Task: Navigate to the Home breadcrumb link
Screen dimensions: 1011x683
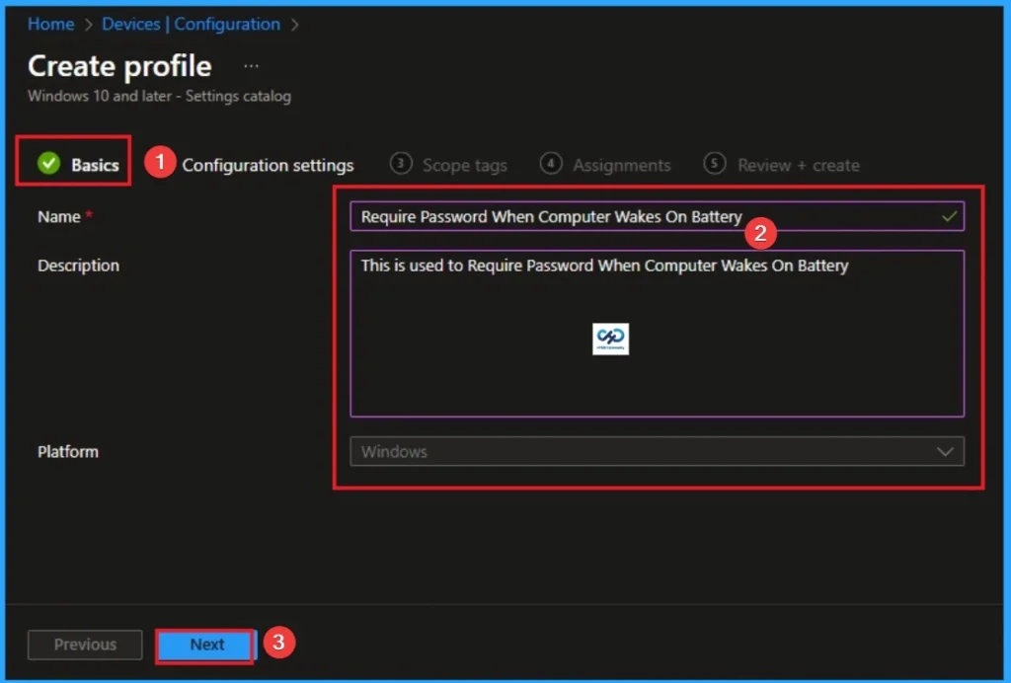Action: (x=50, y=24)
